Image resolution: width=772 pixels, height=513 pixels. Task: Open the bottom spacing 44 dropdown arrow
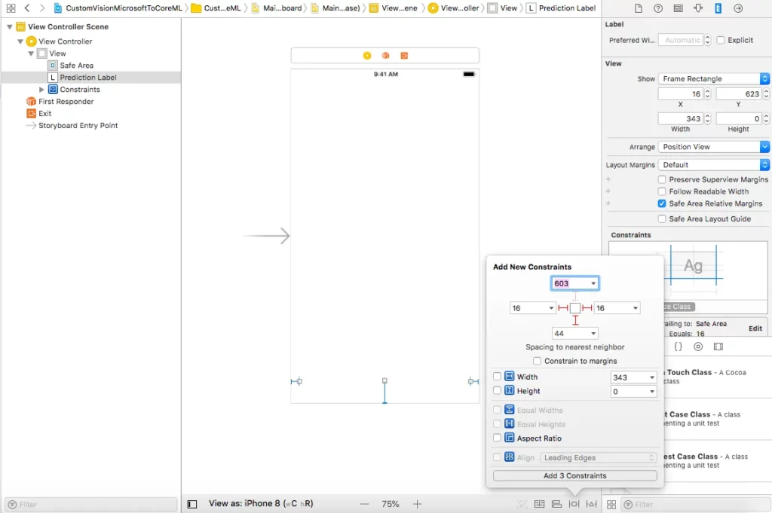tap(593, 334)
